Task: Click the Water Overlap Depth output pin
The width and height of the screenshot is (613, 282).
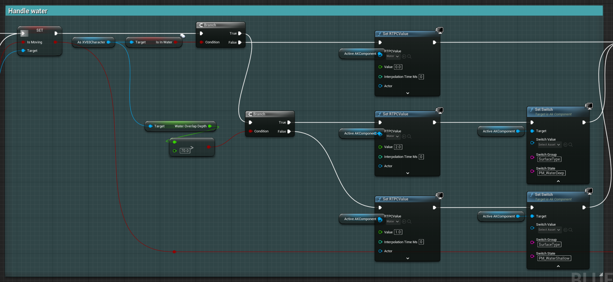Action: (210, 126)
